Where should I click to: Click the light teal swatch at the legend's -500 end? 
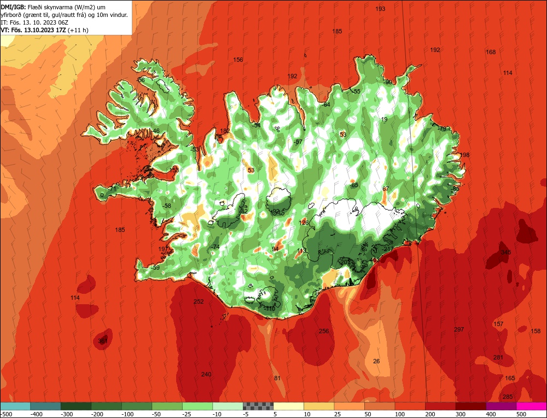coord(15,406)
